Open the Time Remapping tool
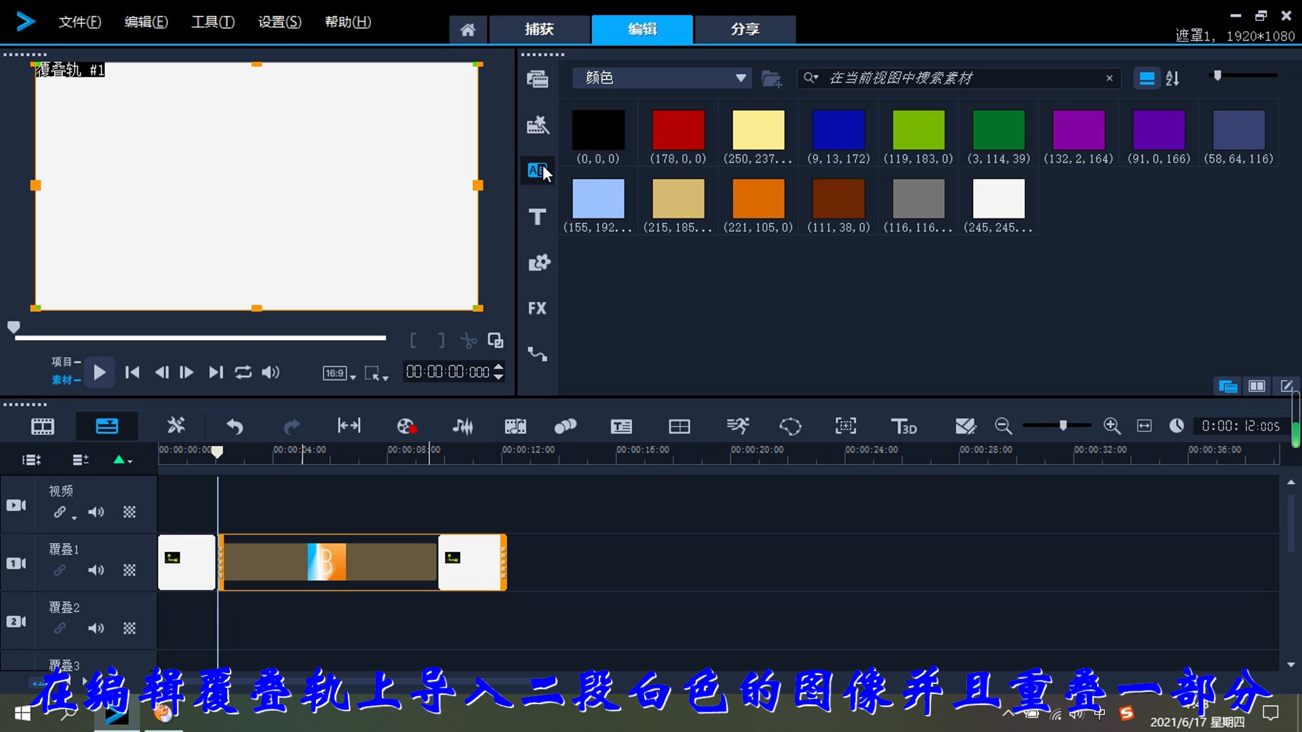 click(738, 426)
